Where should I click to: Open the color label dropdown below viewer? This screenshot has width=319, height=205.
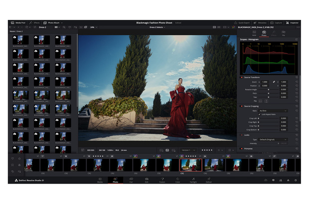coord(220,150)
